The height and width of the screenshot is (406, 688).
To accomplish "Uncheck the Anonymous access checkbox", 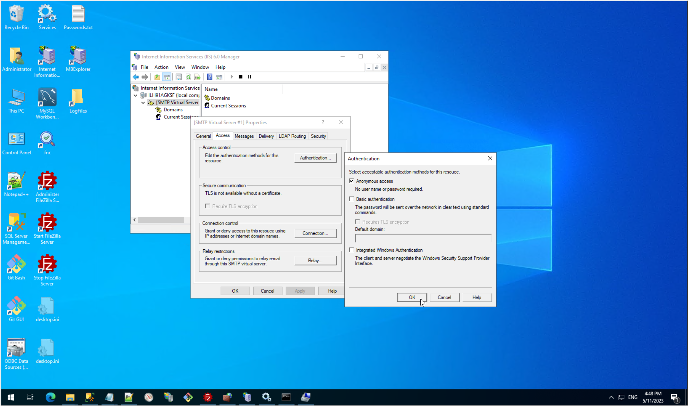I will click(352, 181).
